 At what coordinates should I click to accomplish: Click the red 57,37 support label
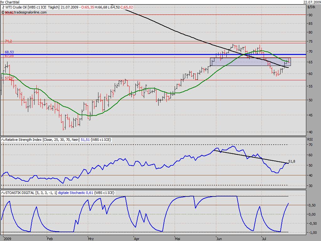pos(9,78)
